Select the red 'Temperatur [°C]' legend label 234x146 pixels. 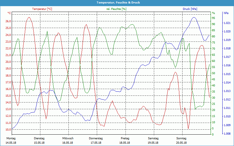click(42, 9)
